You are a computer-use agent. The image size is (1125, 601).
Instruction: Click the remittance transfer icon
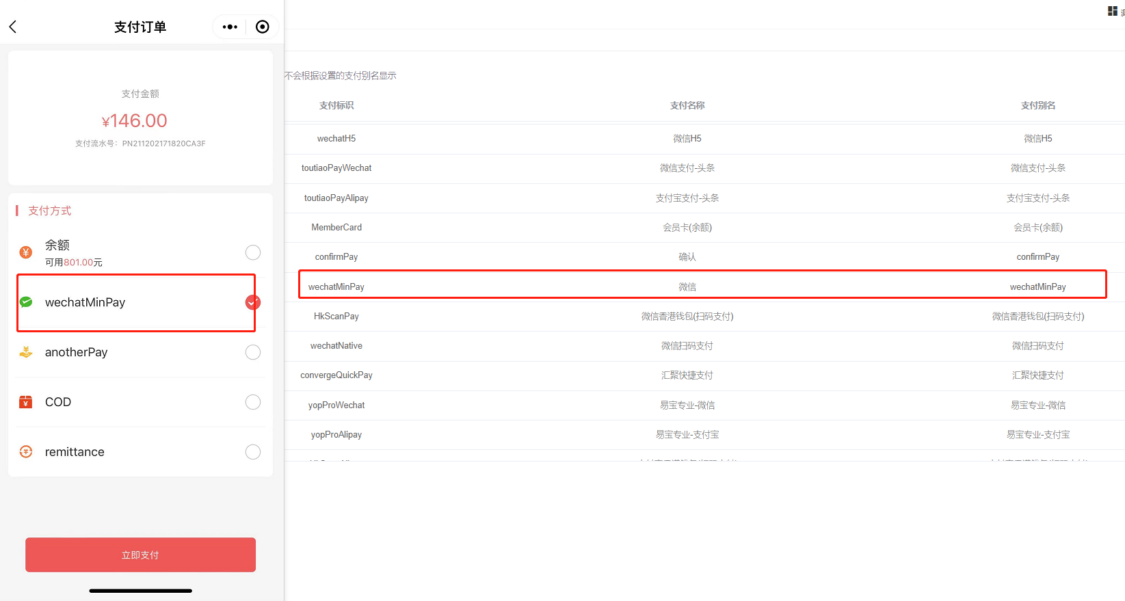pos(26,452)
